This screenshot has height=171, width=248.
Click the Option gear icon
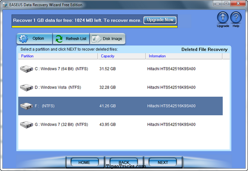23,38
